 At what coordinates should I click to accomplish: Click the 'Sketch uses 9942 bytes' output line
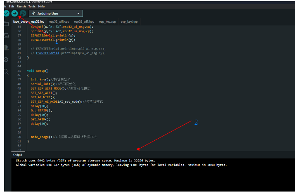85,161
